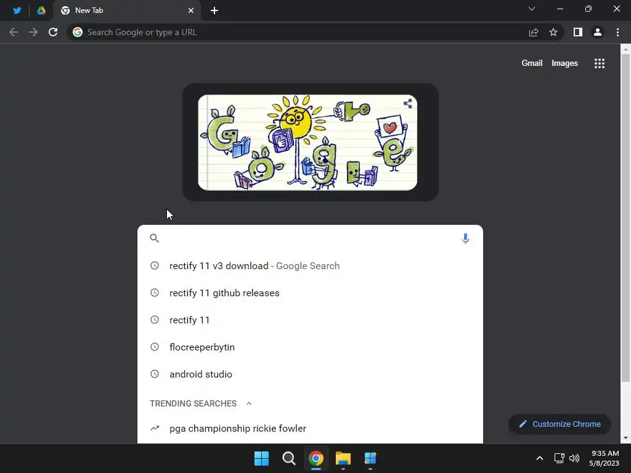
Task: Open a new tab with plus button
Action: pos(214,10)
